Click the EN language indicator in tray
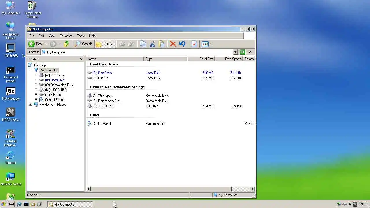This screenshot has width=370, height=208. (x=349, y=204)
